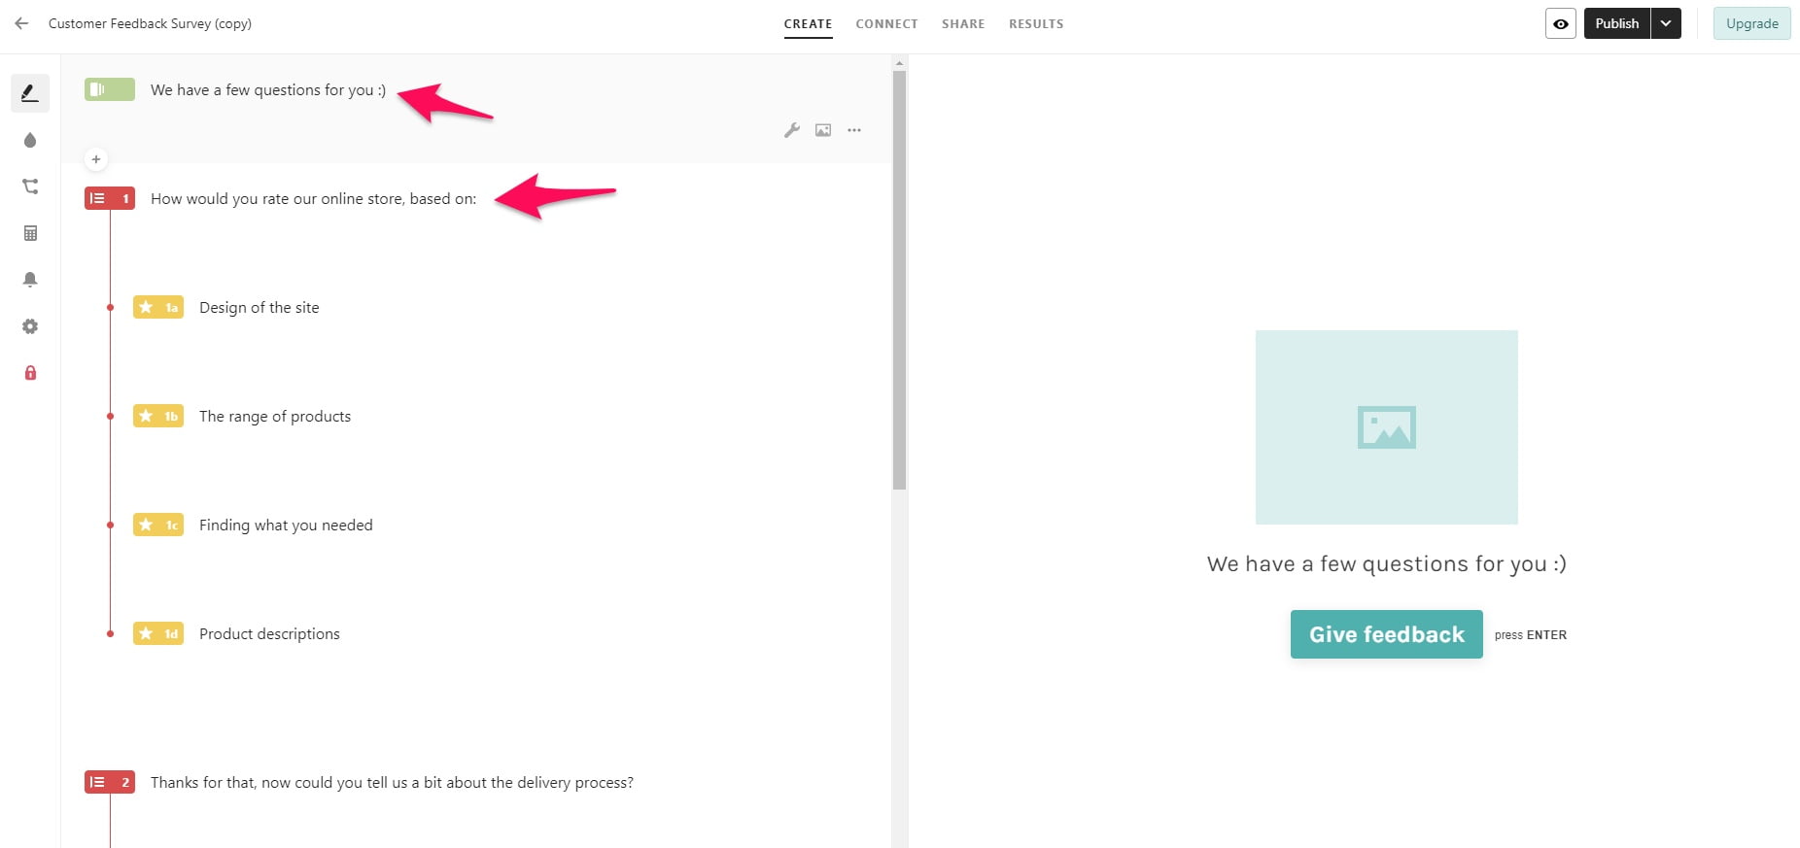Open the Calculator icon in sidebar
The width and height of the screenshot is (1800, 848).
point(30,233)
